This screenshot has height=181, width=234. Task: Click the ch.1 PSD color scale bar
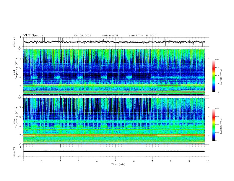(x=214, y=76)
